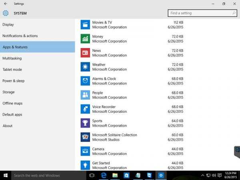Launch Microsoft Edge from the taskbar

[x=104, y=176]
